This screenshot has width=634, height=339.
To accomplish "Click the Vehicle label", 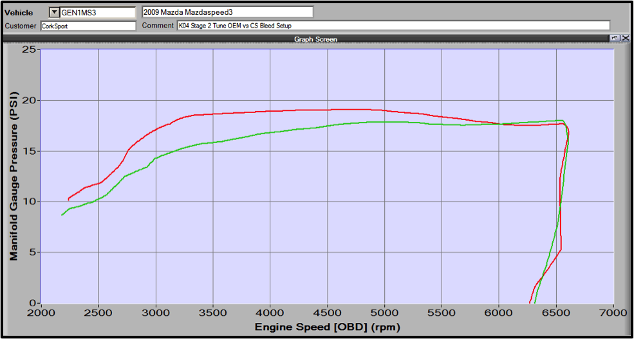I will tap(19, 12).
